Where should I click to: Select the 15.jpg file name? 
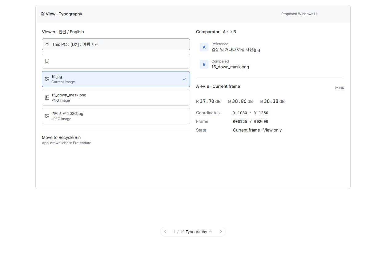point(57,77)
